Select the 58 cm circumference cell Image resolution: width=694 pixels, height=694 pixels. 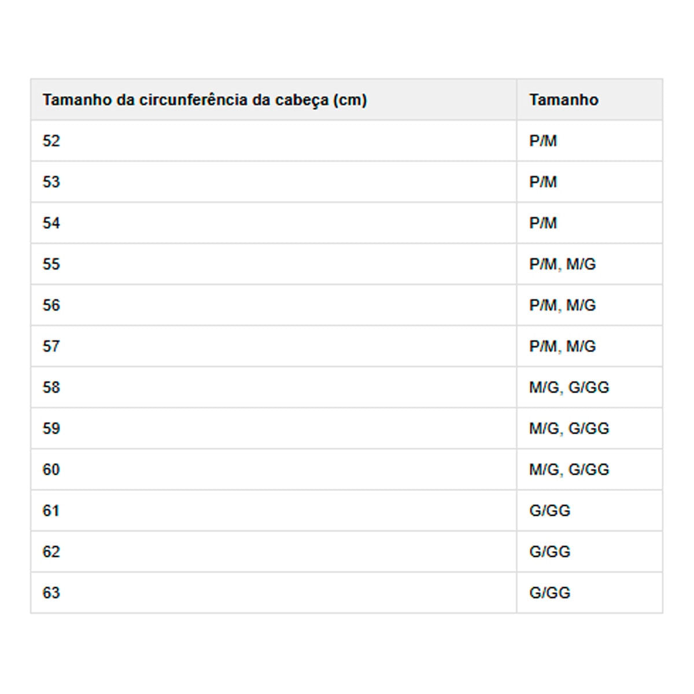[51, 387]
